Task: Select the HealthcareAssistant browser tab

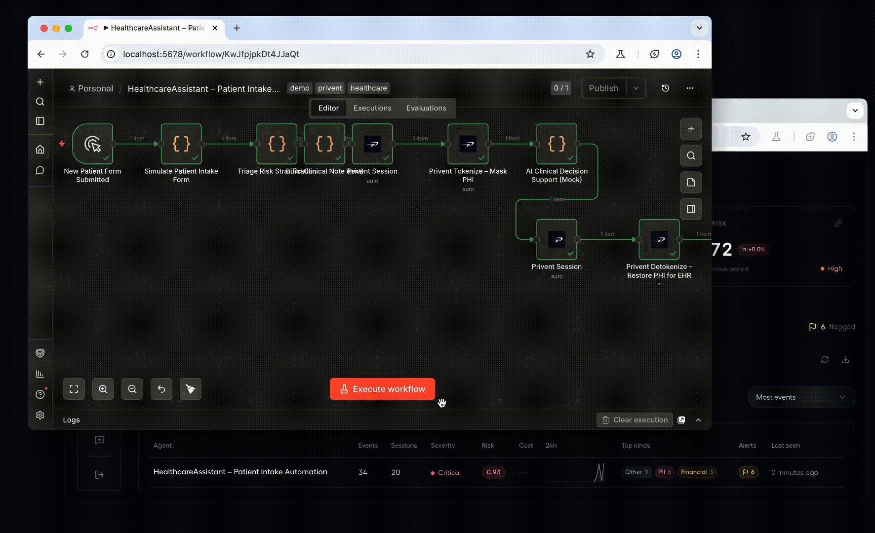Action: (x=154, y=28)
